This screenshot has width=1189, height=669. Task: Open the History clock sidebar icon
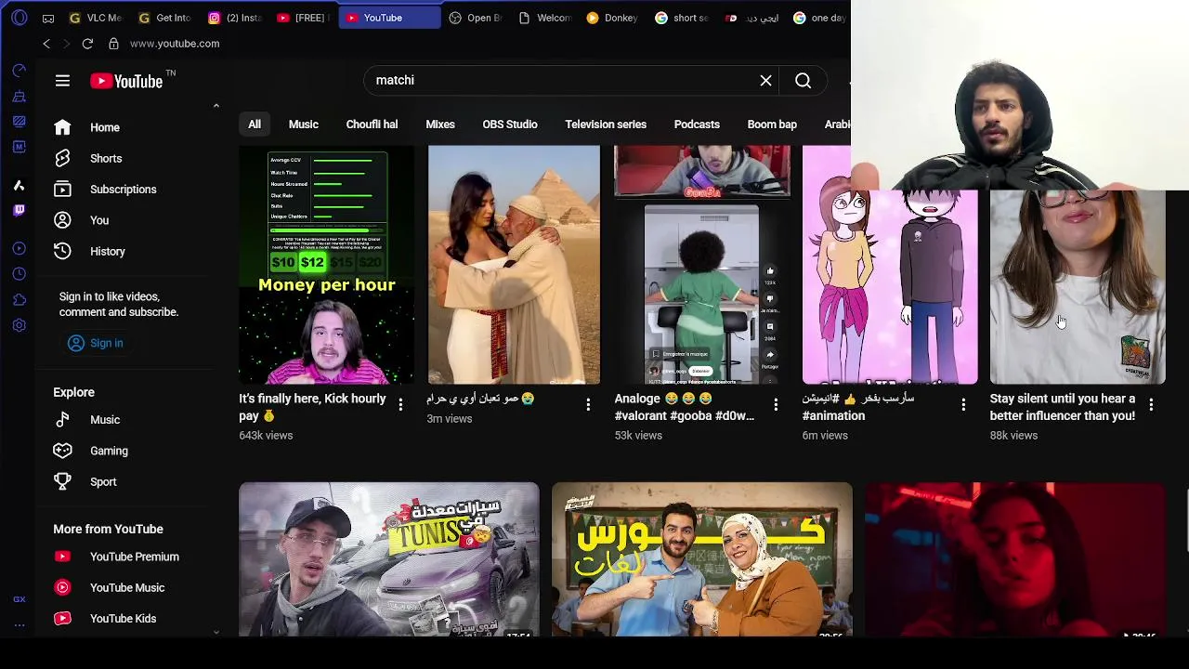pyautogui.click(x=20, y=274)
